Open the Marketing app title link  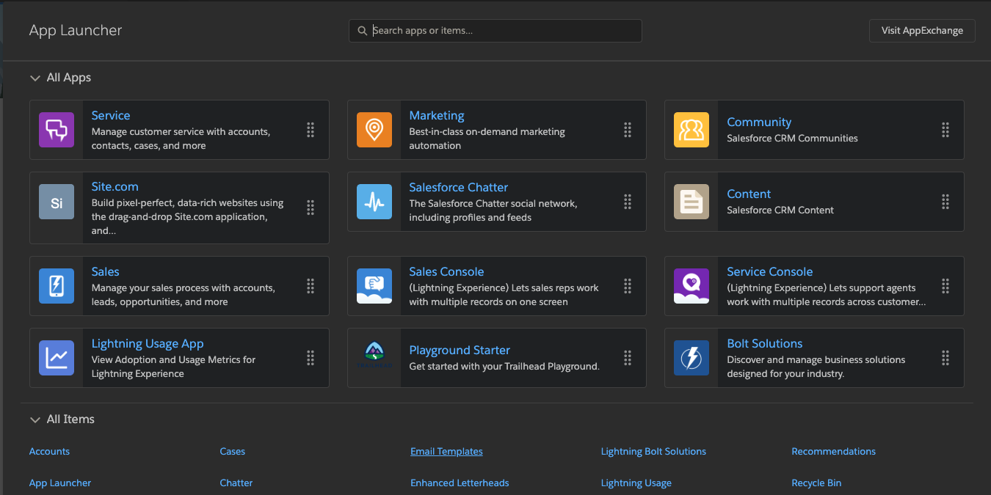tap(437, 115)
